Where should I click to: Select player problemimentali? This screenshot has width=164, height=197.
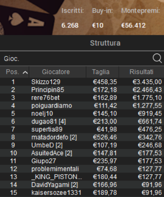pos(82,169)
